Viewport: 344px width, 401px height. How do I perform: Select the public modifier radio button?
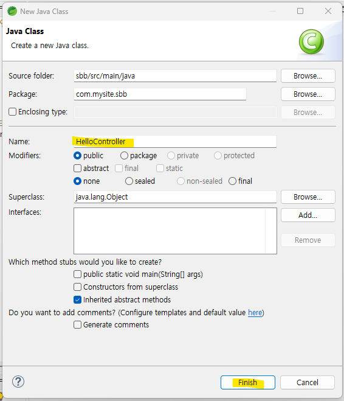click(x=77, y=156)
